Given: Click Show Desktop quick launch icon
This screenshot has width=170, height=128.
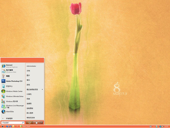Looking at the screenshot, I should pos(7,126).
